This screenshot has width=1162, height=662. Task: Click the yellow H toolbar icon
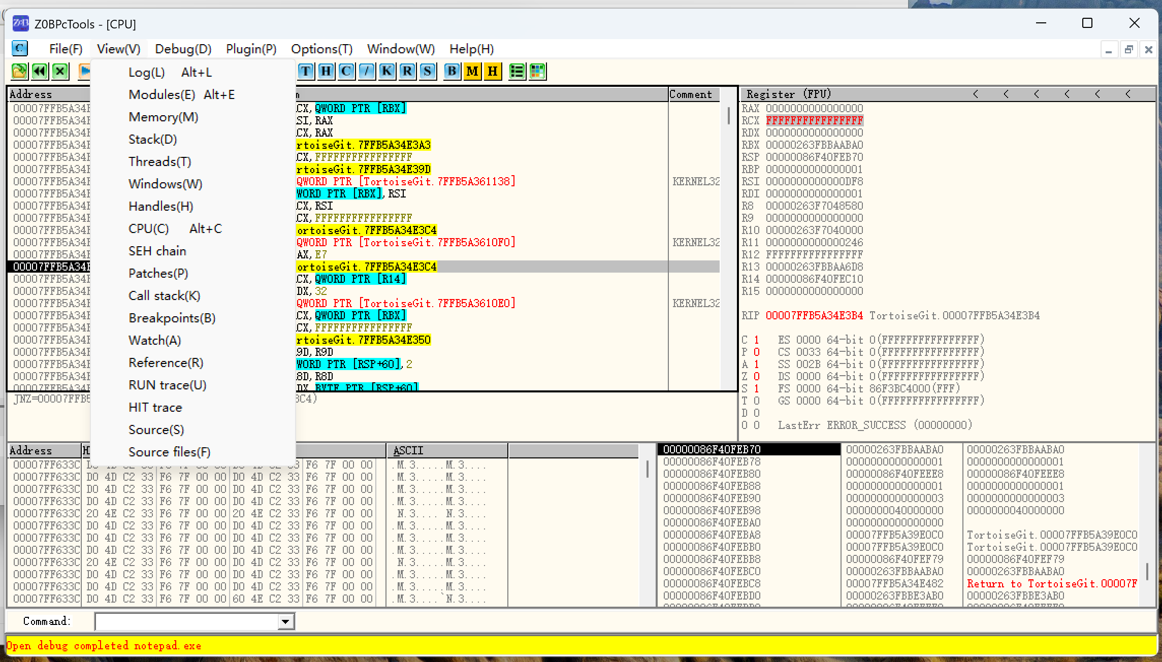tap(493, 71)
